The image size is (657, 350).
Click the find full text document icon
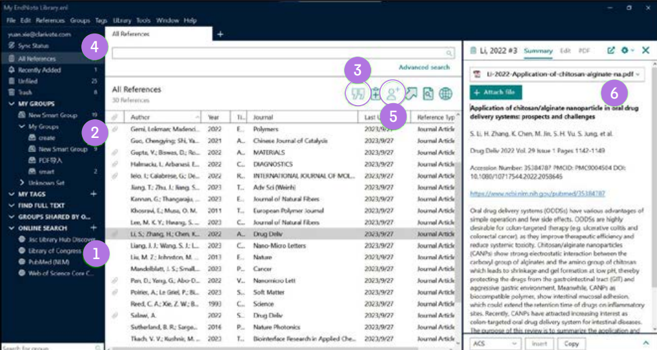[x=428, y=94]
